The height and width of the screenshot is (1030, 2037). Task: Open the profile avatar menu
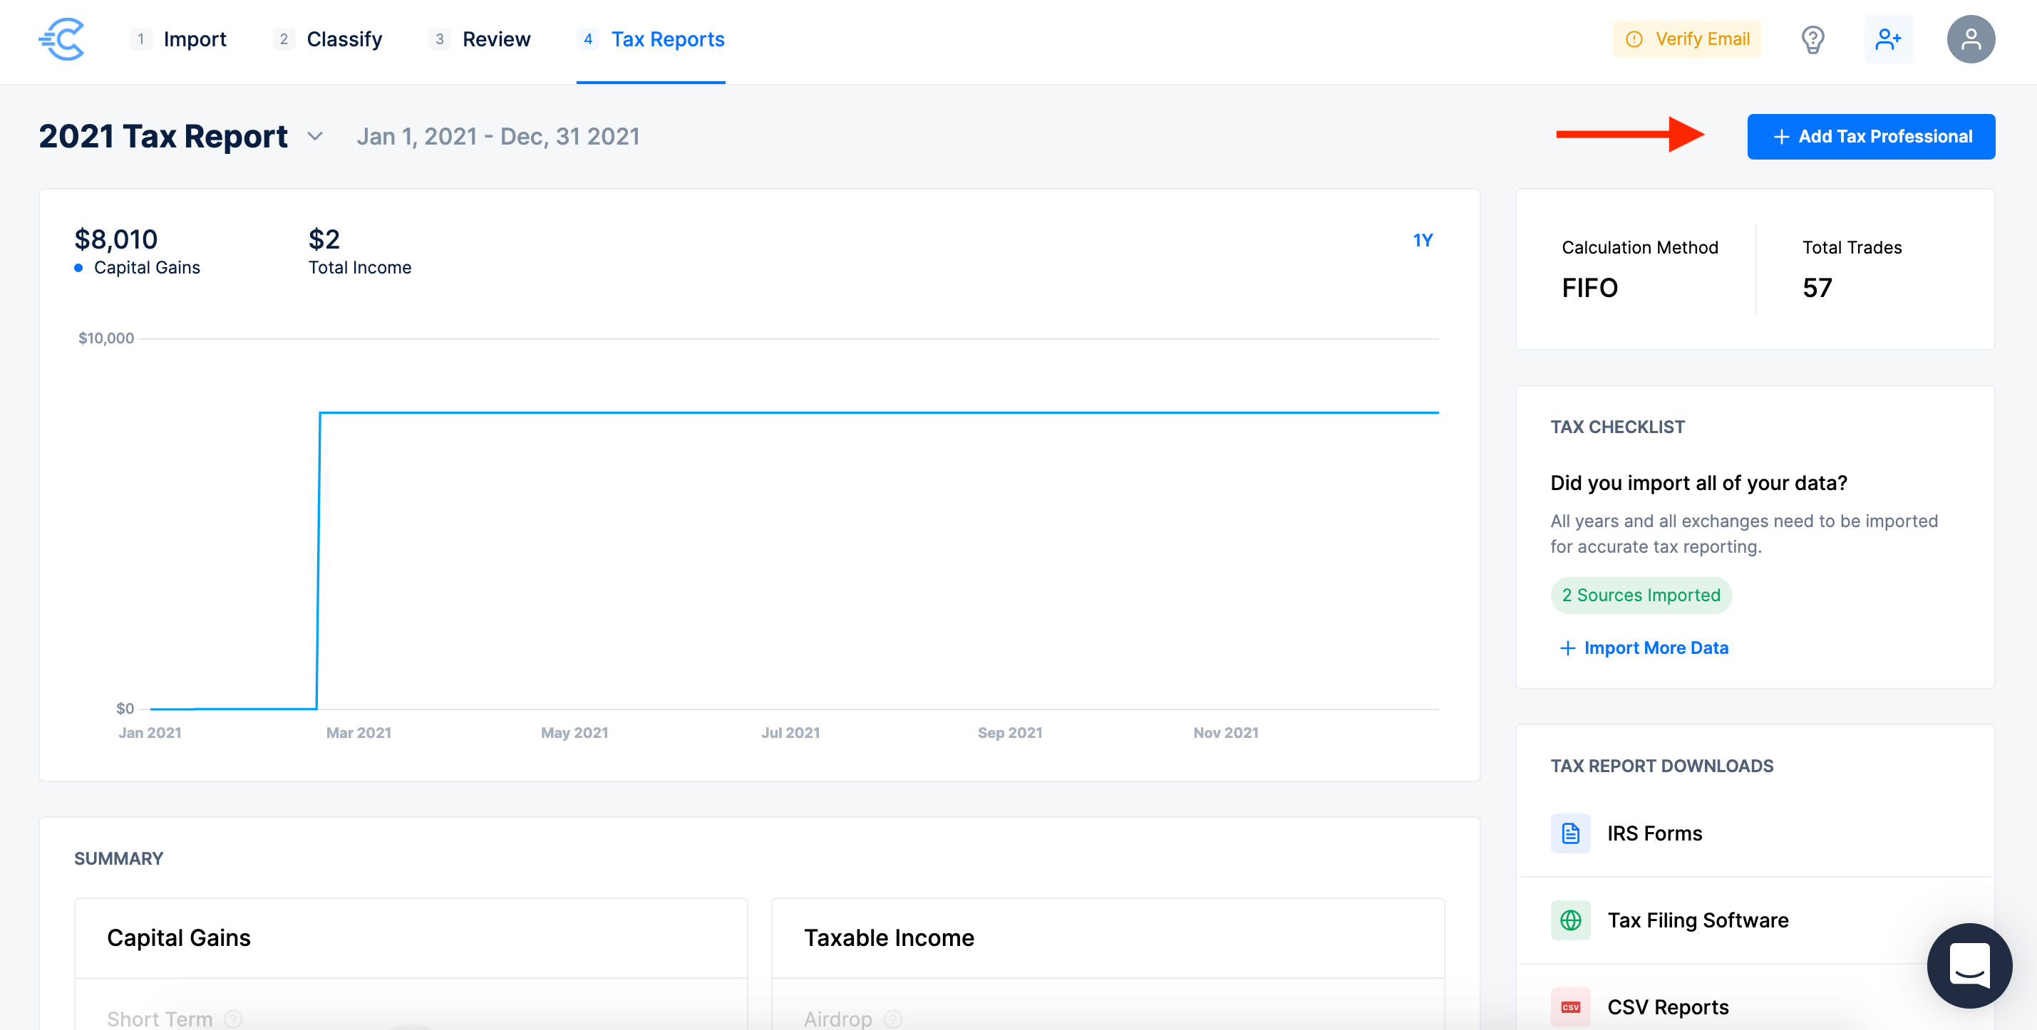point(1970,38)
